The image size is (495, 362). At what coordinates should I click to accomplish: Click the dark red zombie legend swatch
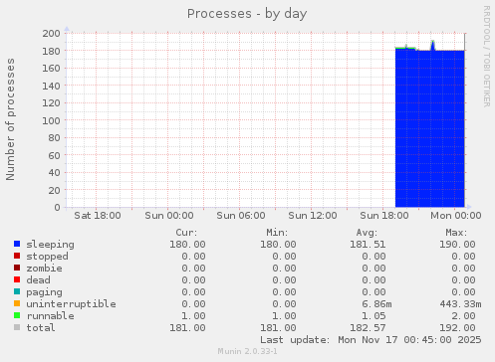point(17,268)
